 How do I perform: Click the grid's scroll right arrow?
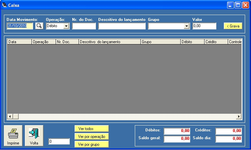point(239,116)
